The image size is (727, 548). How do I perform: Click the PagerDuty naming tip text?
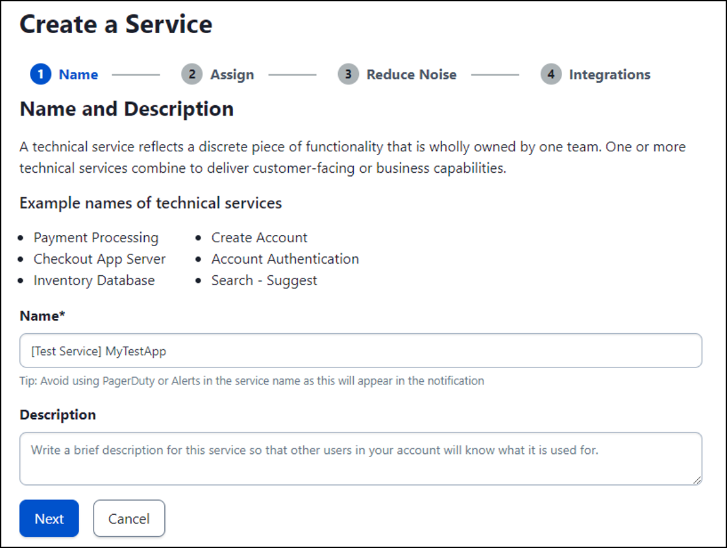click(252, 380)
